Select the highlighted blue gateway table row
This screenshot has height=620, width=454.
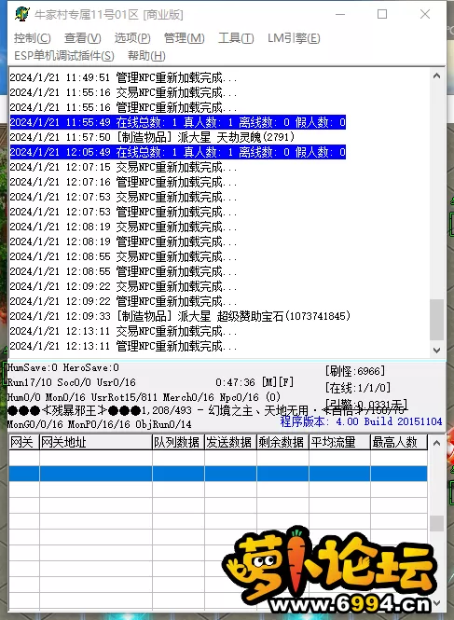218,474
